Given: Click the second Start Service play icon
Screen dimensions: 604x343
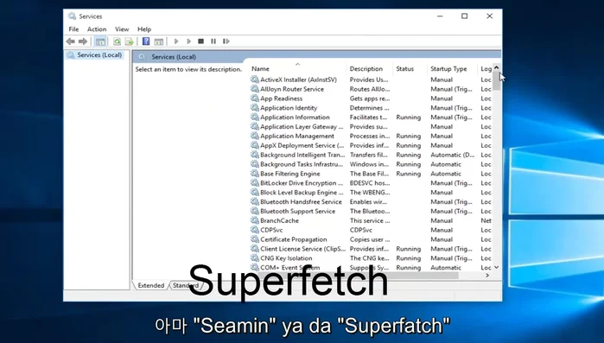Looking at the screenshot, I should coord(188,41).
